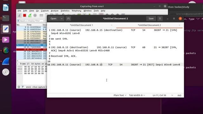Sort packets by the No. column header
The image size is (203, 114).
18,25
